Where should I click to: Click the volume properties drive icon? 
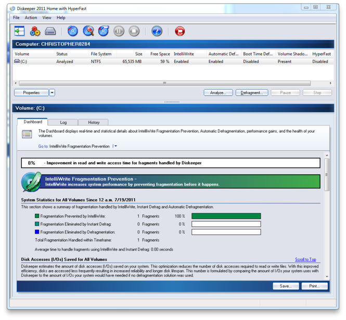(50, 31)
